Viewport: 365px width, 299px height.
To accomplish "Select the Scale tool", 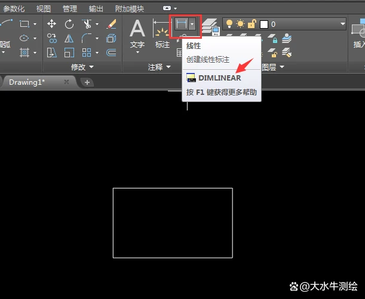I will [x=69, y=53].
